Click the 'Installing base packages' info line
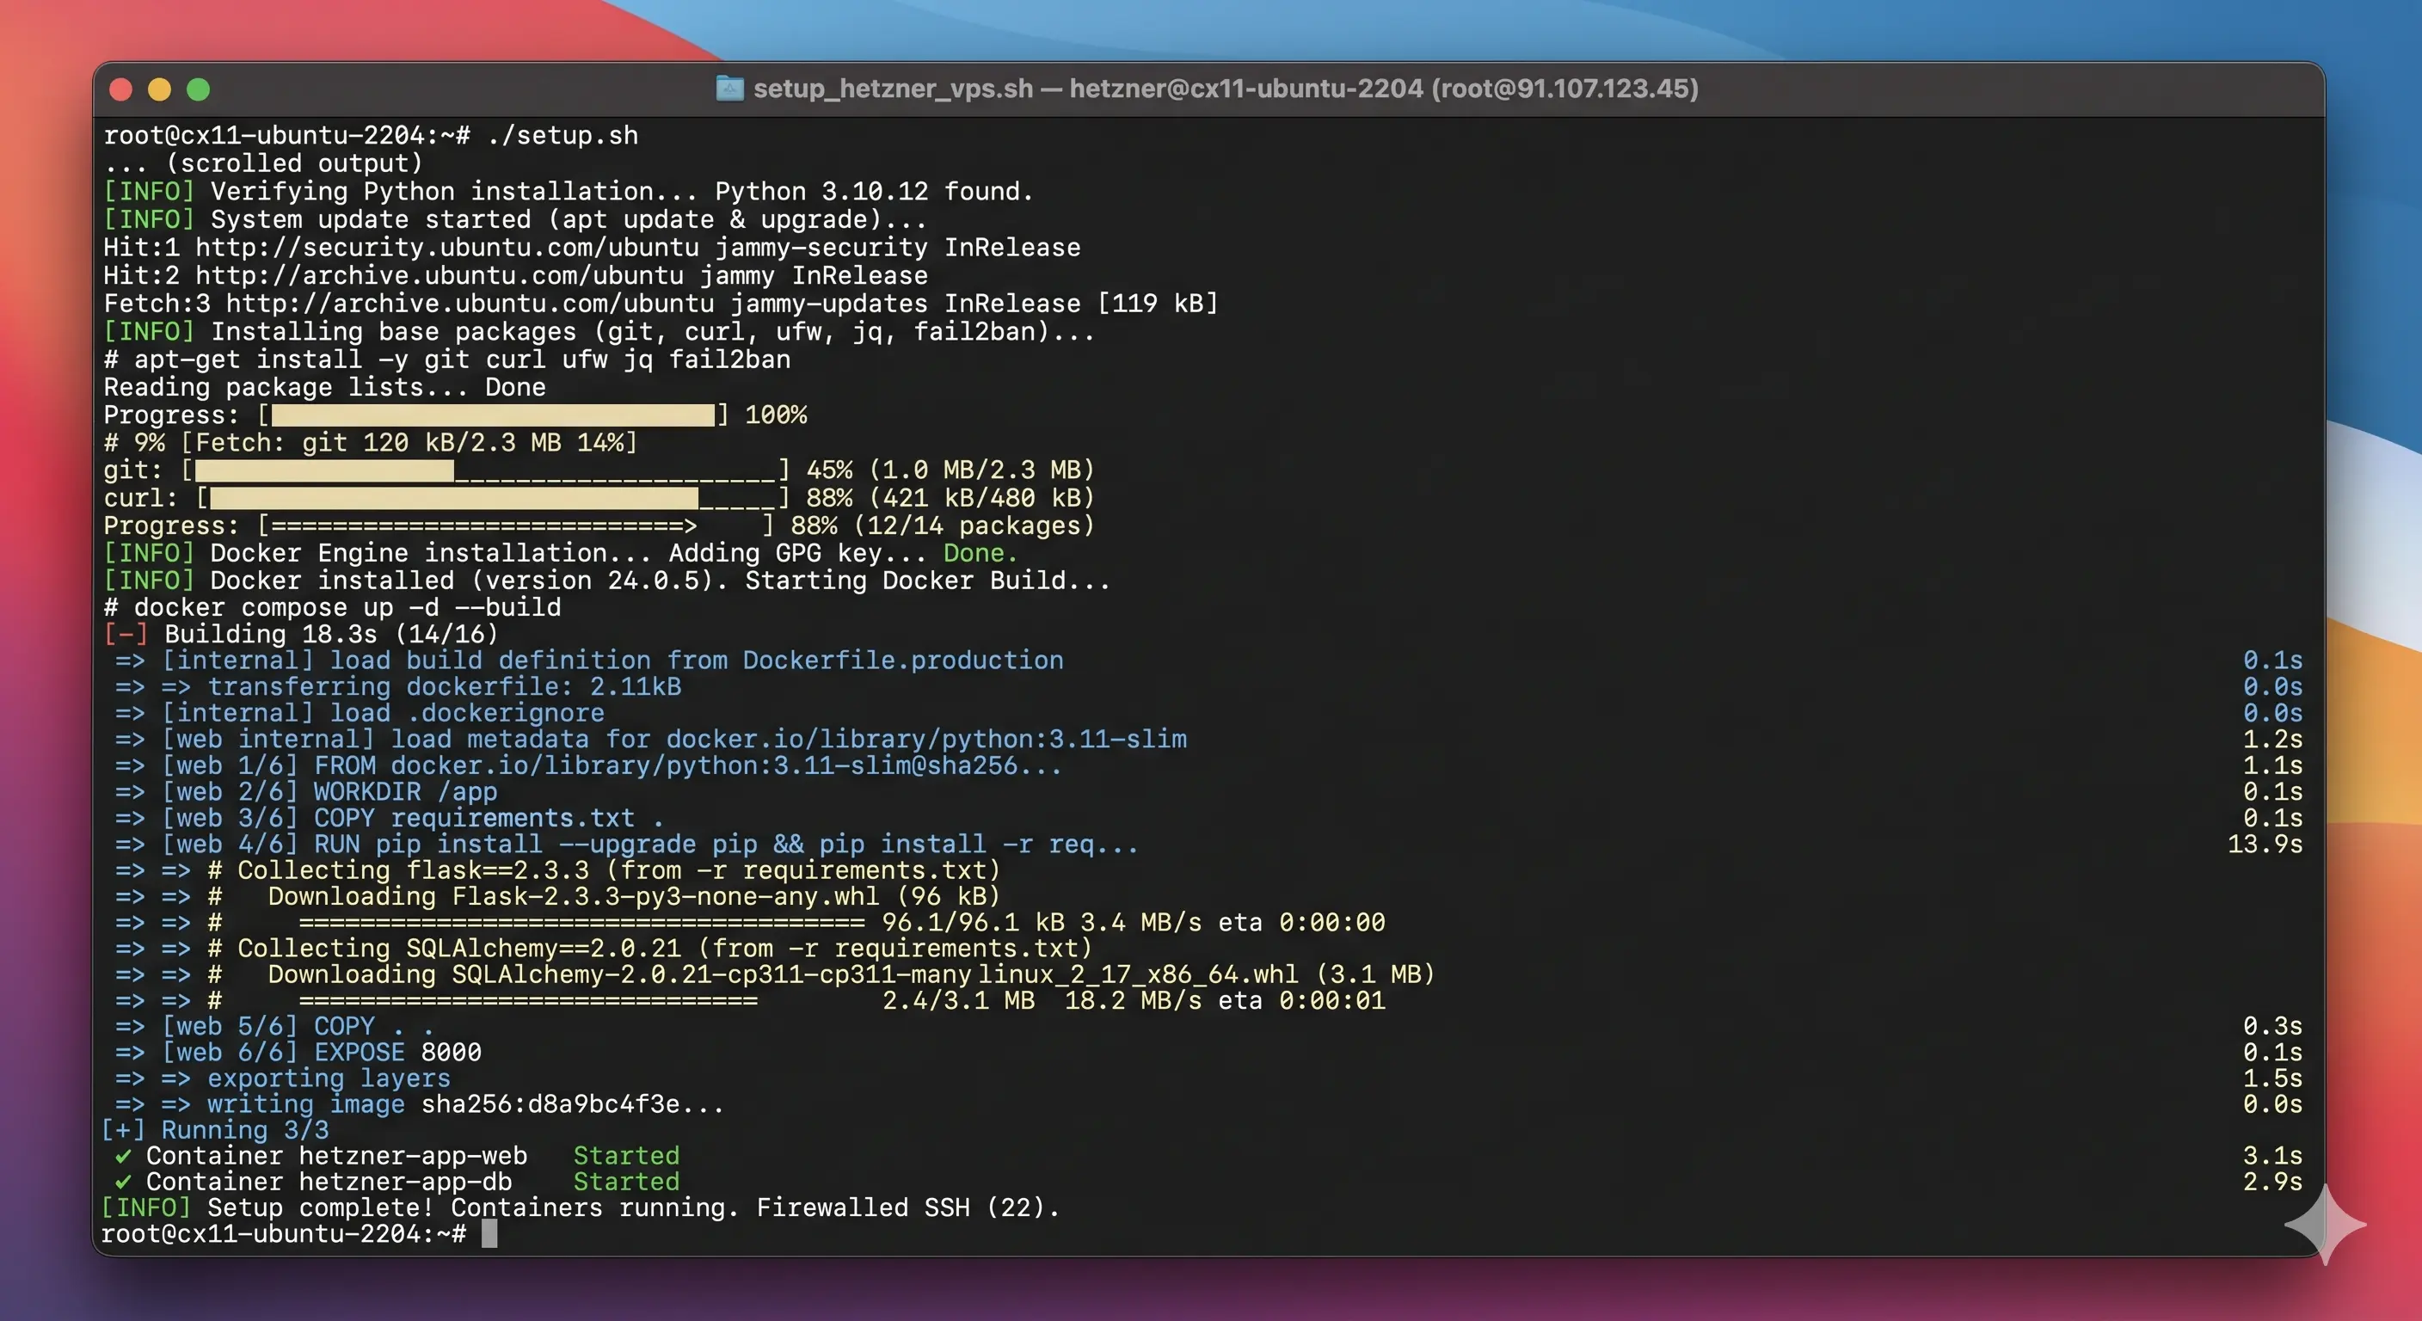This screenshot has width=2422, height=1321. tap(599, 331)
